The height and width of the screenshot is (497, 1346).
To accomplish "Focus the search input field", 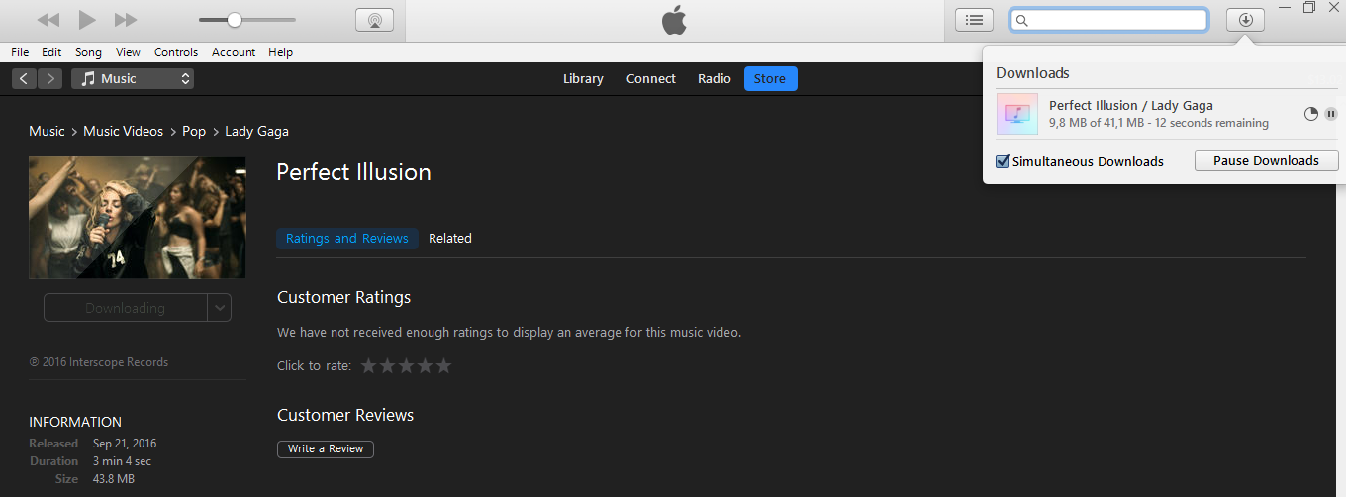I will click(x=1108, y=20).
